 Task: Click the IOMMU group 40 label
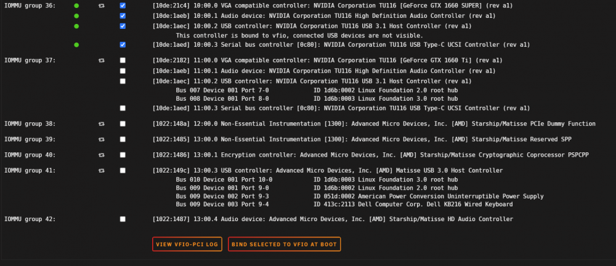pyautogui.click(x=30, y=155)
